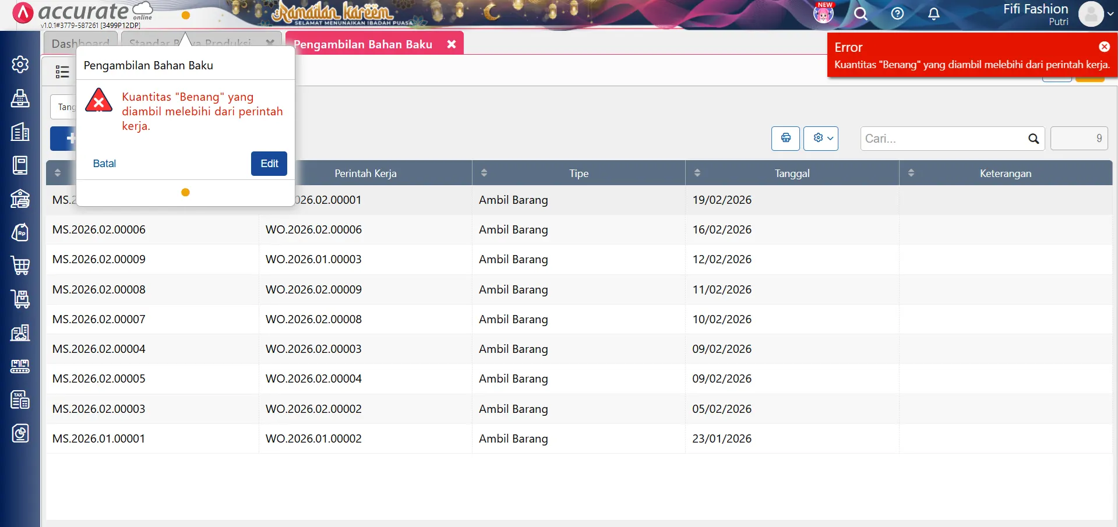Close the Pengambilan Bahan Baku tab

pyautogui.click(x=452, y=44)
